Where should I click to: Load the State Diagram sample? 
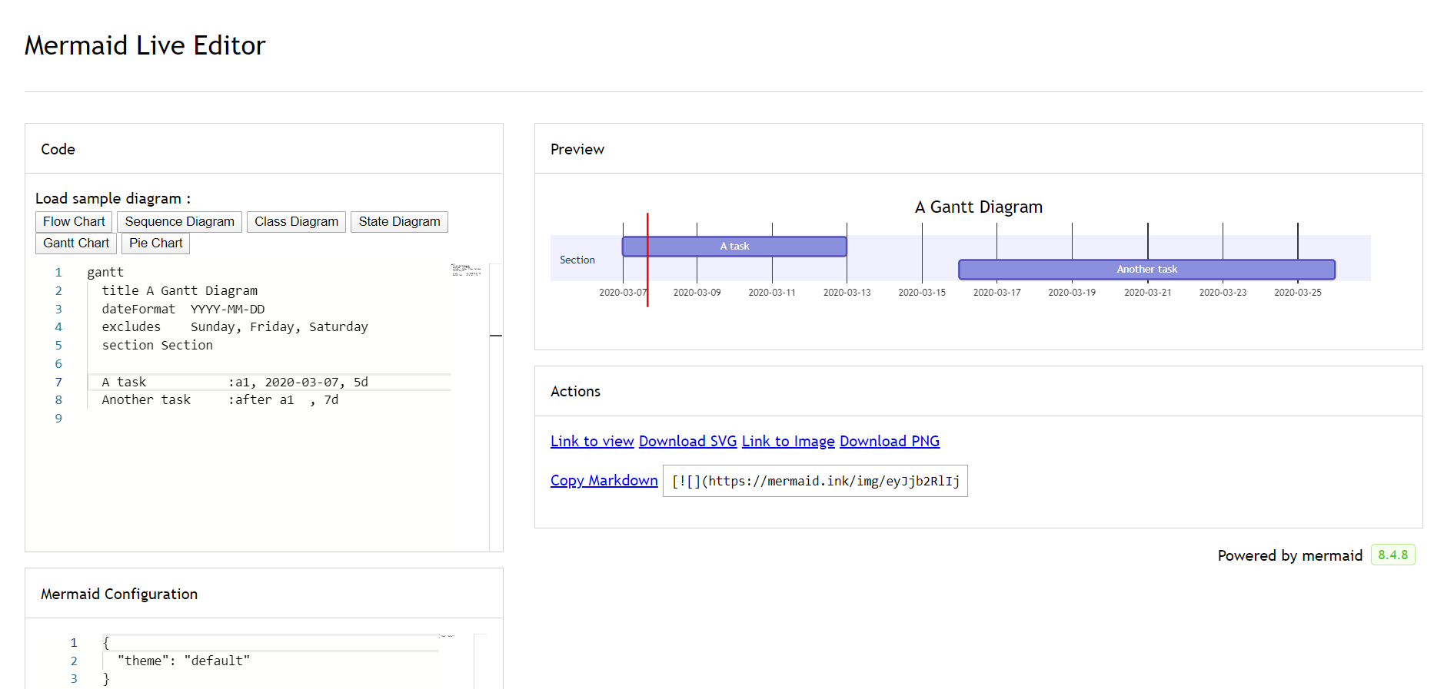399,222
